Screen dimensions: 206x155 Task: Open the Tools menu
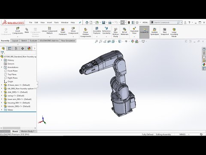point(56,22)
